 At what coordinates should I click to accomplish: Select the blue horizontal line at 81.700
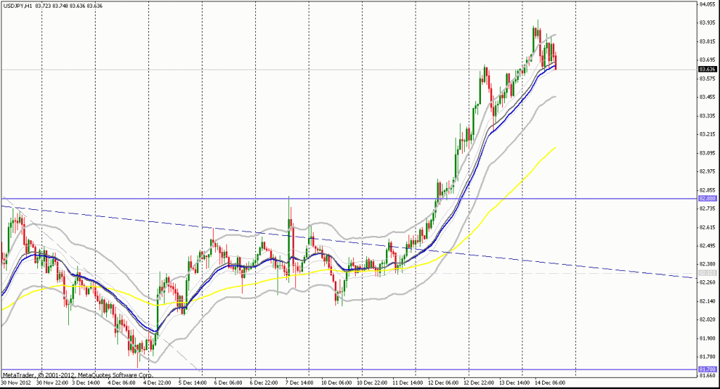[x=352, y=369]
